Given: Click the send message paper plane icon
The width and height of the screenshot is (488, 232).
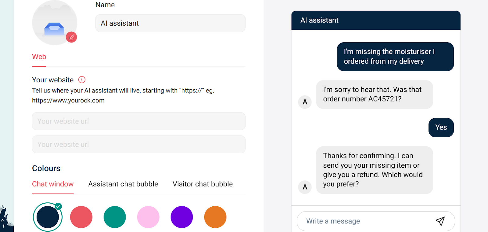Looking at the screenshot, I should 441,221.
